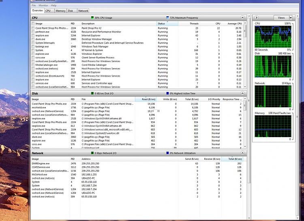Check the csrss.exe process checkbox
Image resolution: width=304 pixels, height=221 pixels.
(x=33, y=58)
